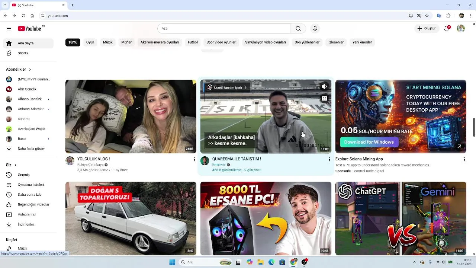Screen dimensions: 476x268
Task: Open Daha sonra izle list
Action: (x=28, y=195)
